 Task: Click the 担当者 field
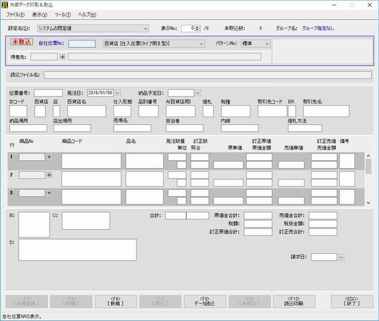[184, 128]
